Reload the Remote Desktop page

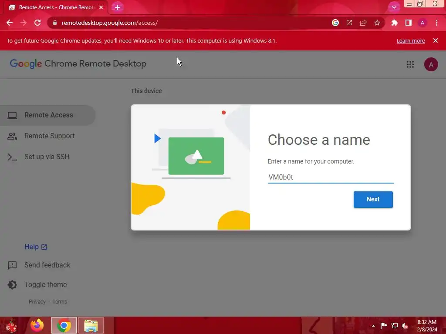pyautogui.click(x=37, y=23)
